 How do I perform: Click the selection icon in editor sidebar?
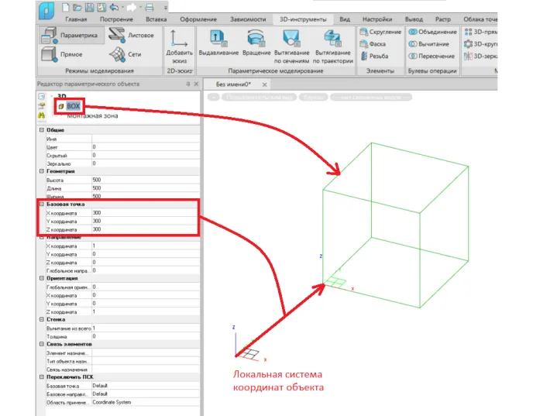coord(42,97)
